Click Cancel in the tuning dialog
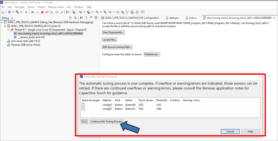The height and width of the screenshot is (141, 278). 230,131
